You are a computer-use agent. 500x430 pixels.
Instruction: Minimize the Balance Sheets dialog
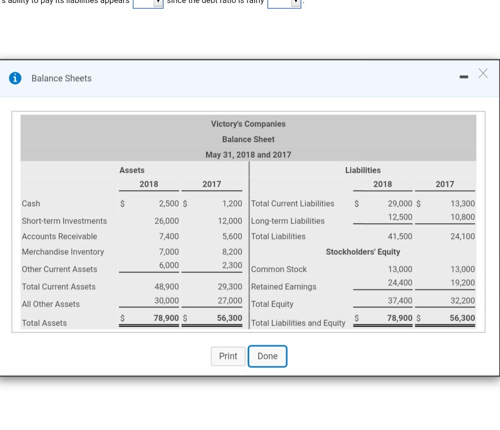coord(464,77)
